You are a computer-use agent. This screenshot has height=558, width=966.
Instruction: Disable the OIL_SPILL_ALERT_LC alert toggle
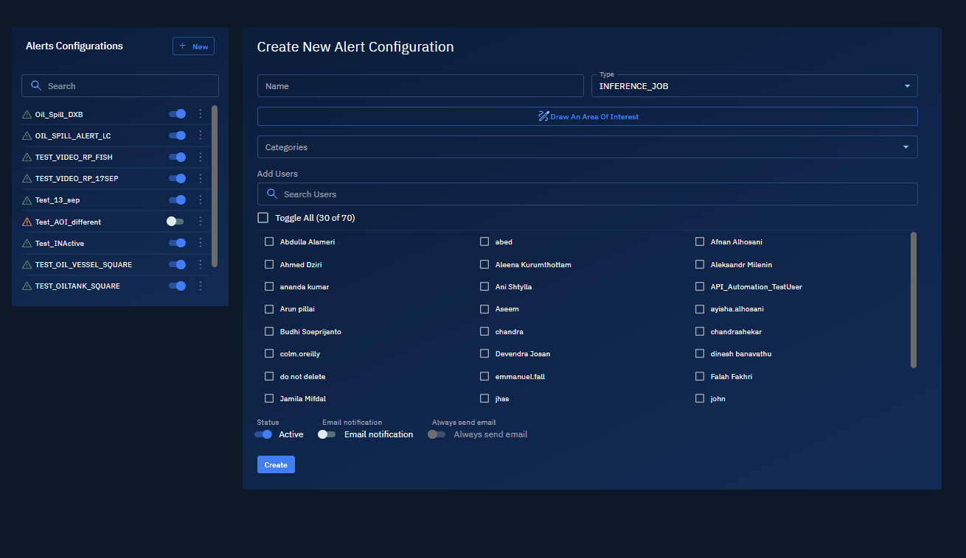(177, 135)
